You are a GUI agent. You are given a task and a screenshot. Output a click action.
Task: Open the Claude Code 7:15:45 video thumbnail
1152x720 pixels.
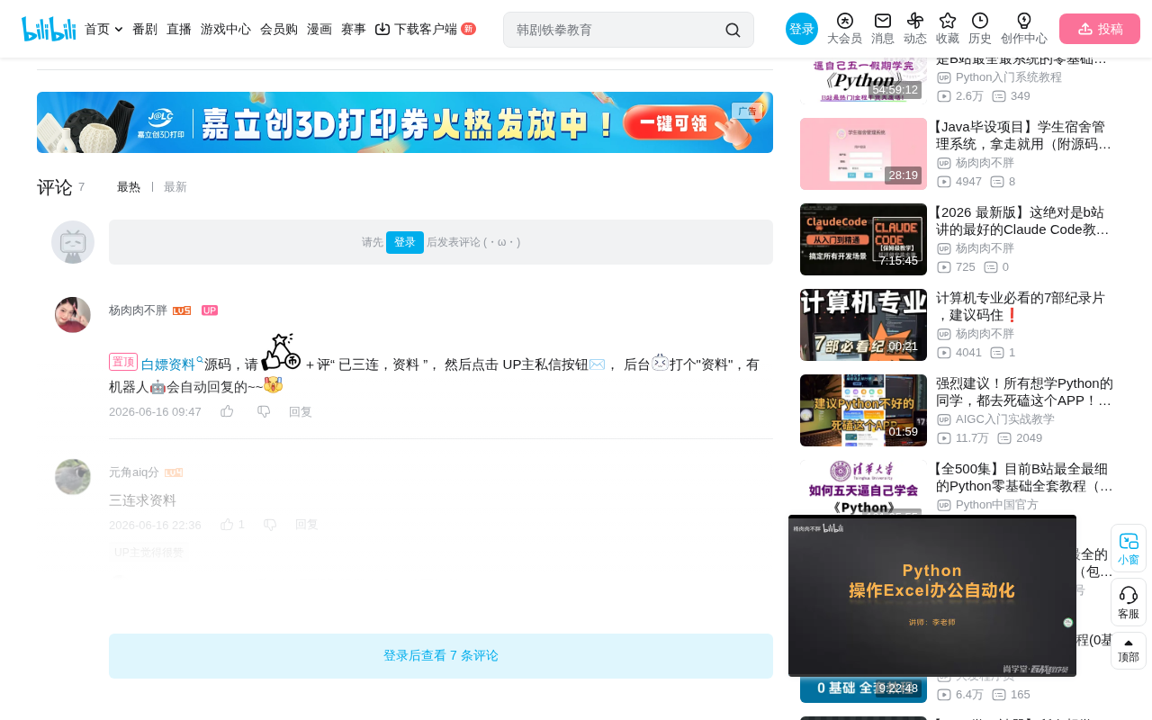(x=863, y=239)
